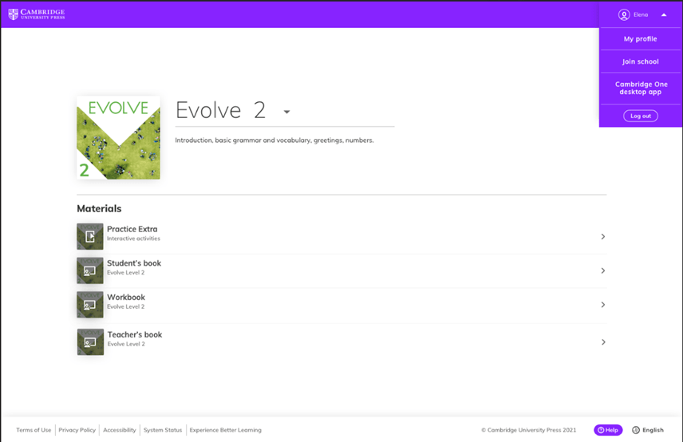Image resolution: width=683 pixels, height=442 pixels.
Task: Click the Workbook presentation icon
Action: 90,305
